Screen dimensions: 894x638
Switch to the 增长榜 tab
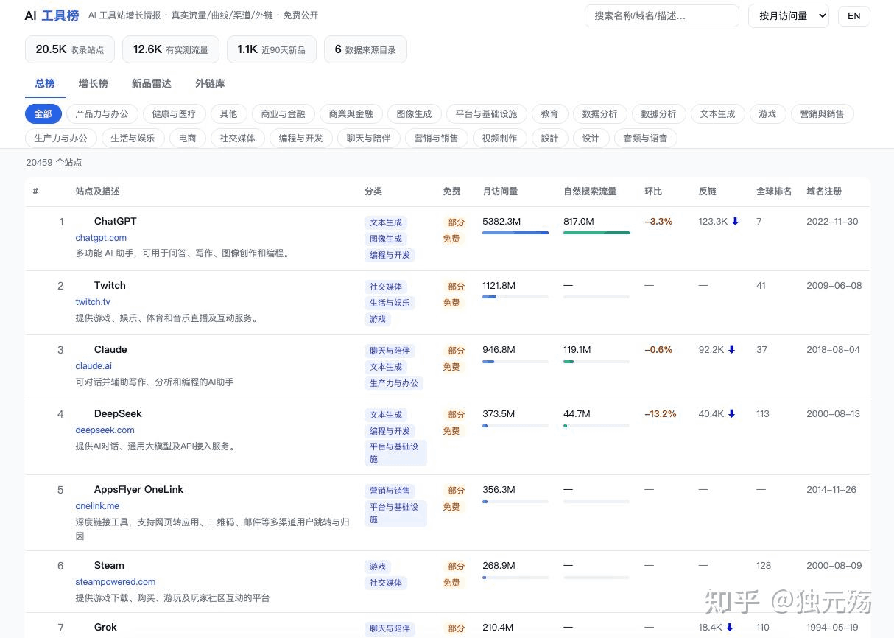[x=94, y=83]
